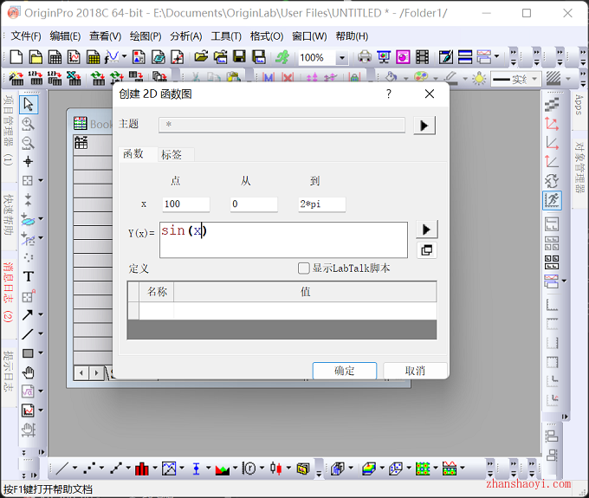Open the 分析(A) menu
Screen dimensions: 589x498
(186, 36)
